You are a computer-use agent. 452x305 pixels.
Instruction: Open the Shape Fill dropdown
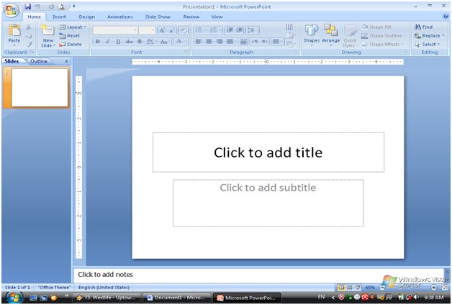click(x=379, y=27)
